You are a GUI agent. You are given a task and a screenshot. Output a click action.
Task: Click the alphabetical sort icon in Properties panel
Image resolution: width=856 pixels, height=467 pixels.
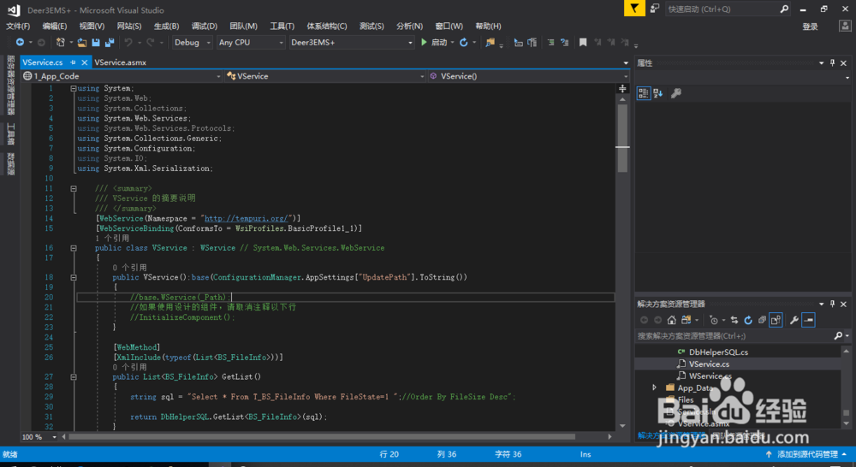click(657, 93)
